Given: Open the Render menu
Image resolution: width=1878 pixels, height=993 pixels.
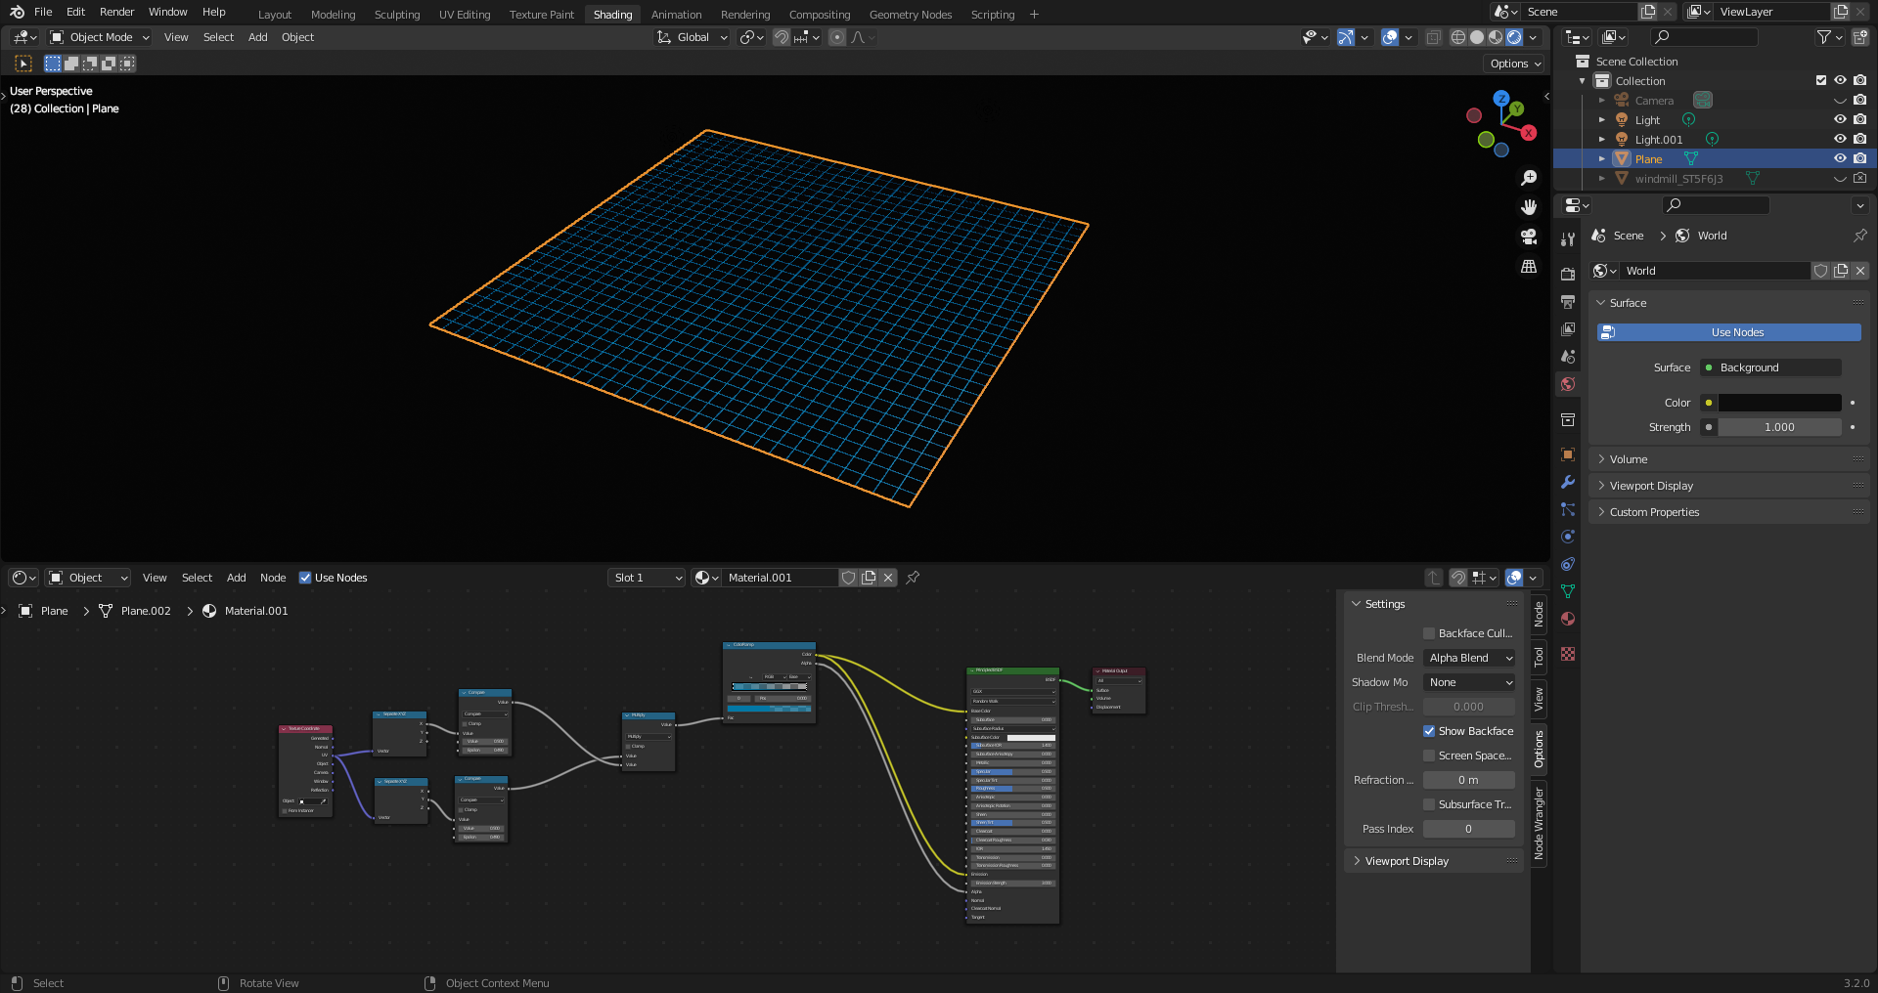Looking at the screenshot, I should (116, 12).
